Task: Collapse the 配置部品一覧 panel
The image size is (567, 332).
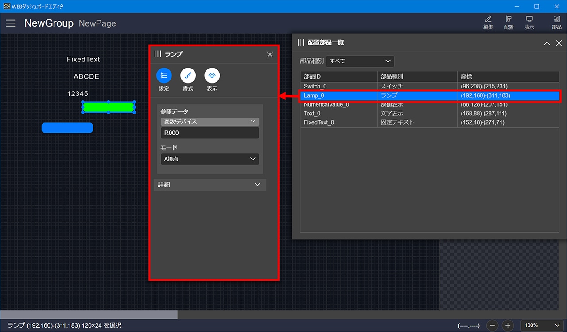Action: [547, 43]
